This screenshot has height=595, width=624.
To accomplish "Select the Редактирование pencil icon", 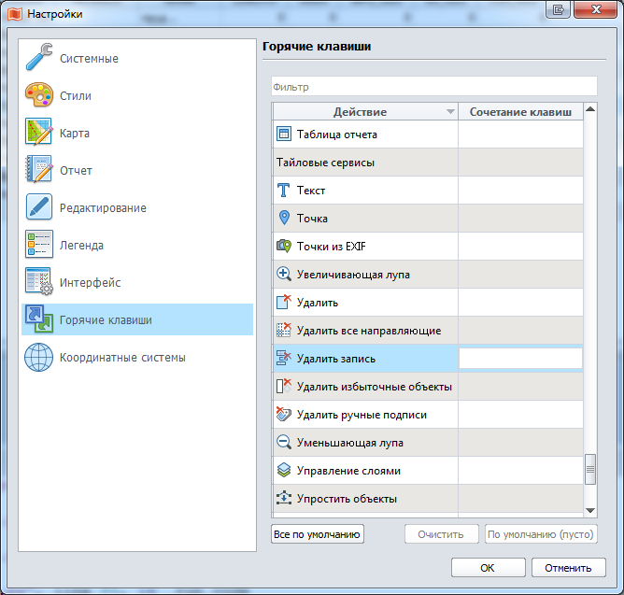I will [x=39, y=208].
